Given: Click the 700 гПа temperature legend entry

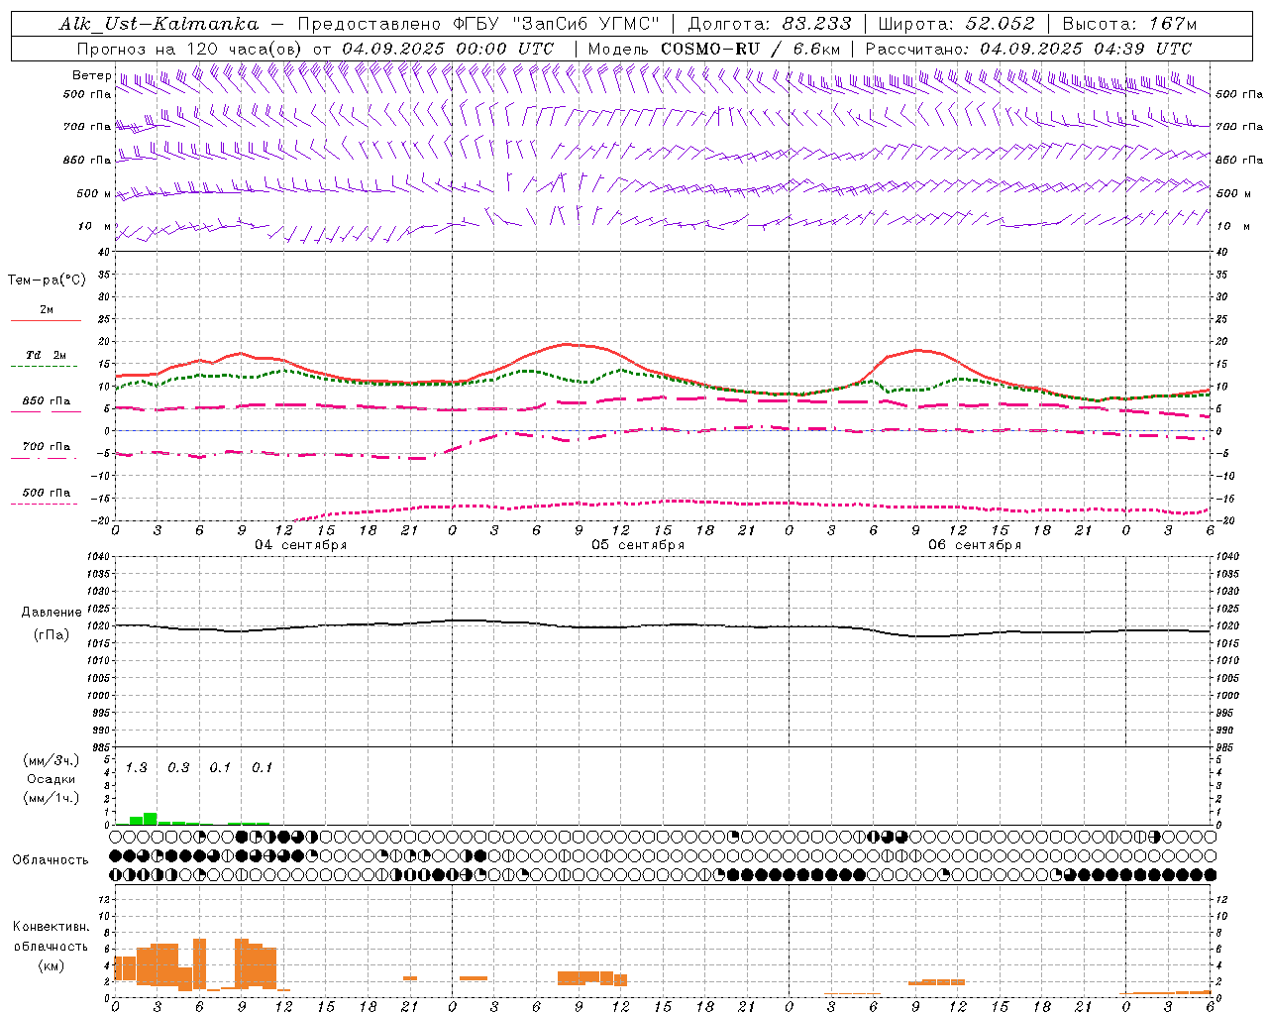Looking at the screenshot, I should pyautogui.click(x=46, y=447).
